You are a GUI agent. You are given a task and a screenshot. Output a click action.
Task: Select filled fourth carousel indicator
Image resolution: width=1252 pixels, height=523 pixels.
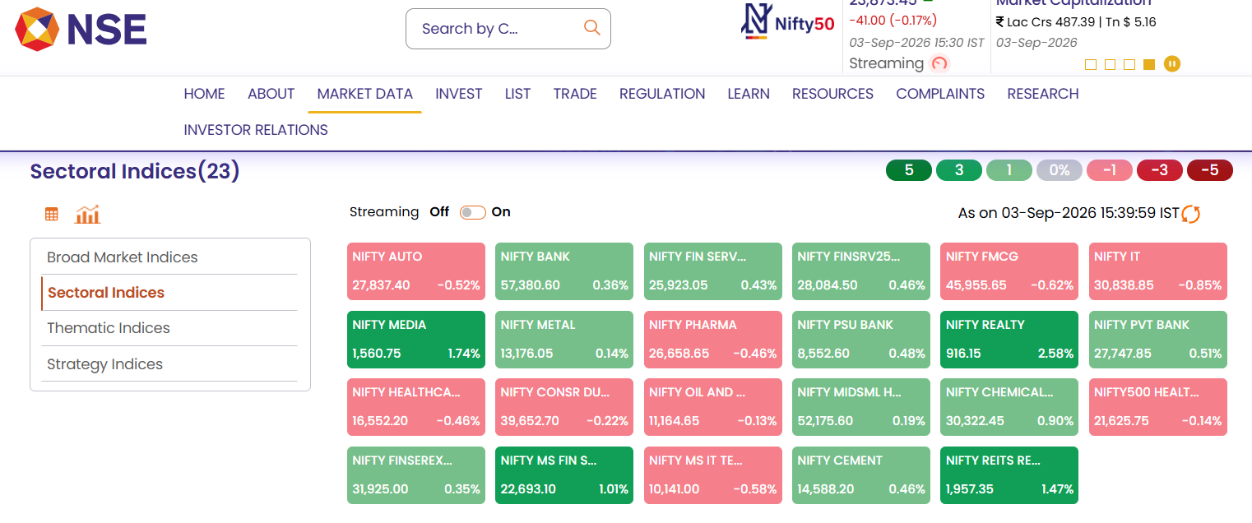click(1149, 64)
